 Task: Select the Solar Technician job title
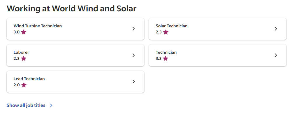point(172,26)
